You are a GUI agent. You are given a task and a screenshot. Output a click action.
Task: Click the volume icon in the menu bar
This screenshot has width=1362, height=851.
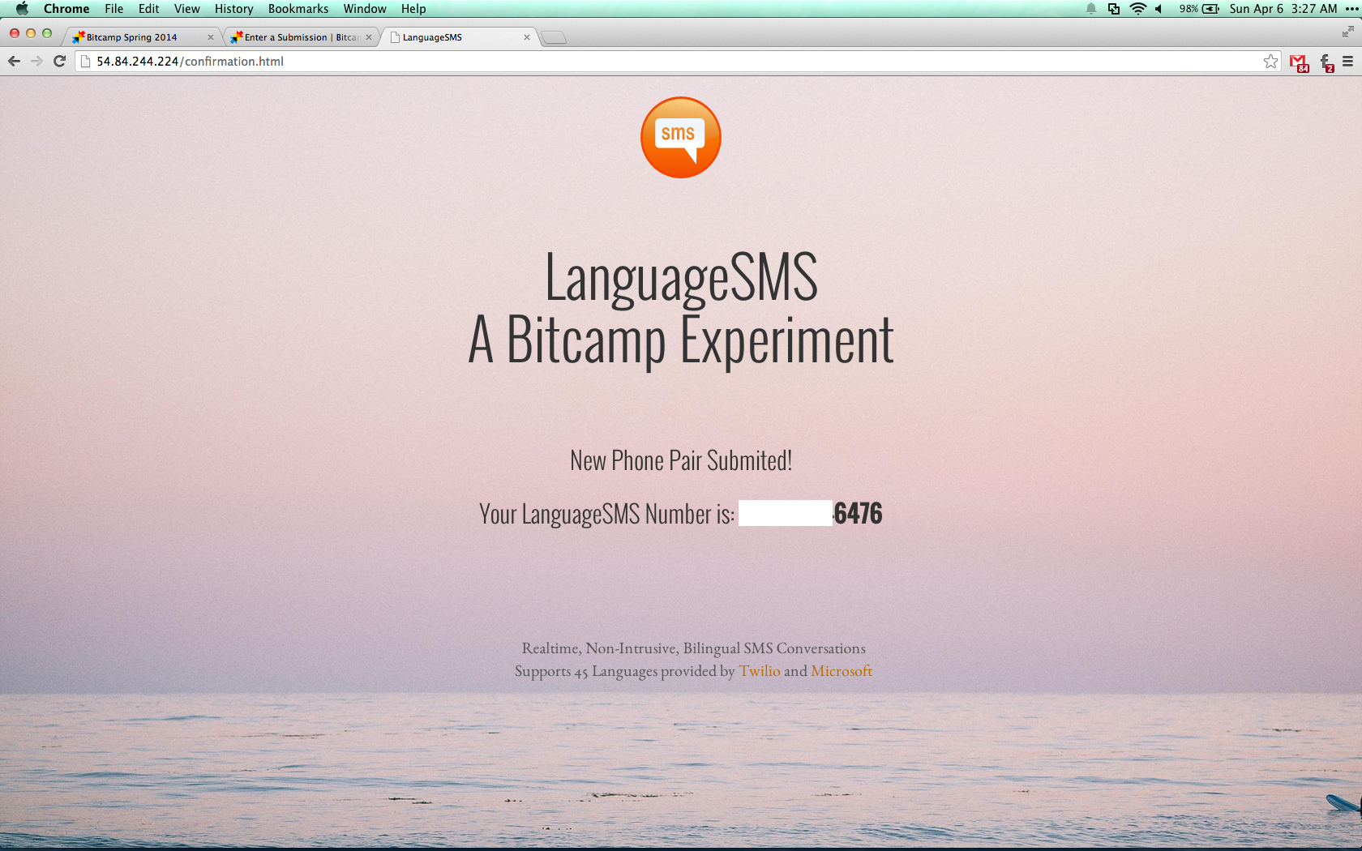click(1159, 9)
